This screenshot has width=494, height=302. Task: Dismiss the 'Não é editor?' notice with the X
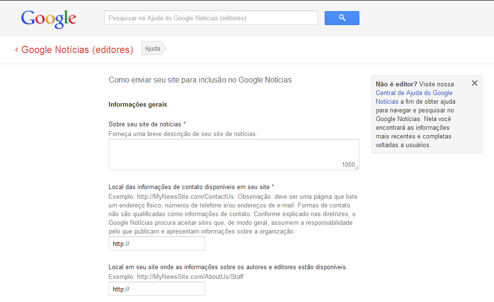click(x=474, y=82)
